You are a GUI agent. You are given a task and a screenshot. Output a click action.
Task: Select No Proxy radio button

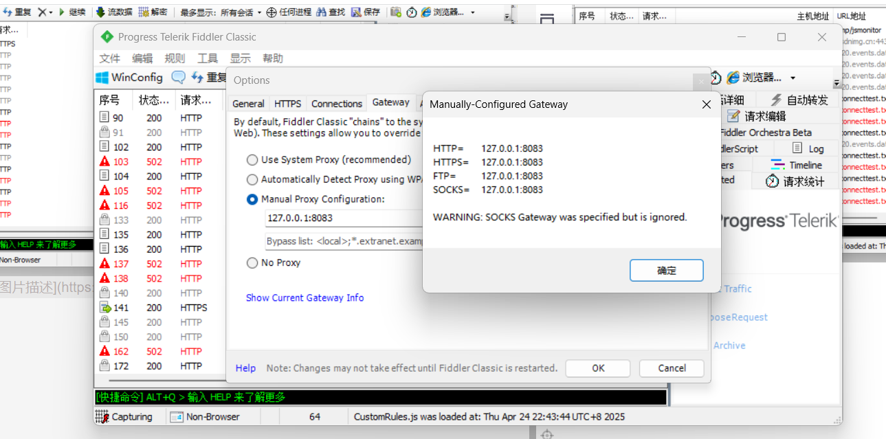[252, 262]
